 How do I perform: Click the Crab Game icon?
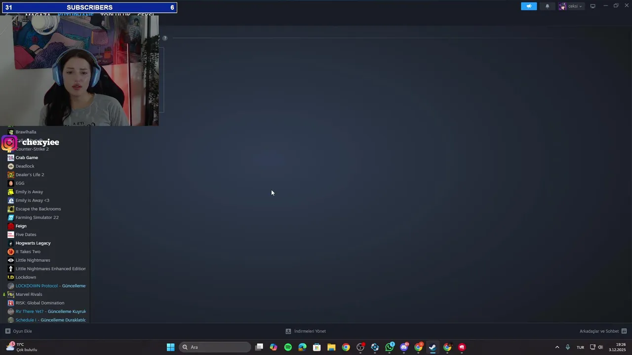(x=11, y=158)
